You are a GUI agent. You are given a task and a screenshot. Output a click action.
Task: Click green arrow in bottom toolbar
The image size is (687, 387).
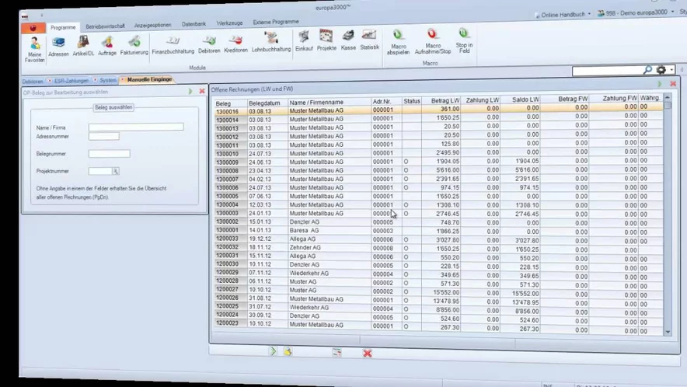click(x=273, y=351)
